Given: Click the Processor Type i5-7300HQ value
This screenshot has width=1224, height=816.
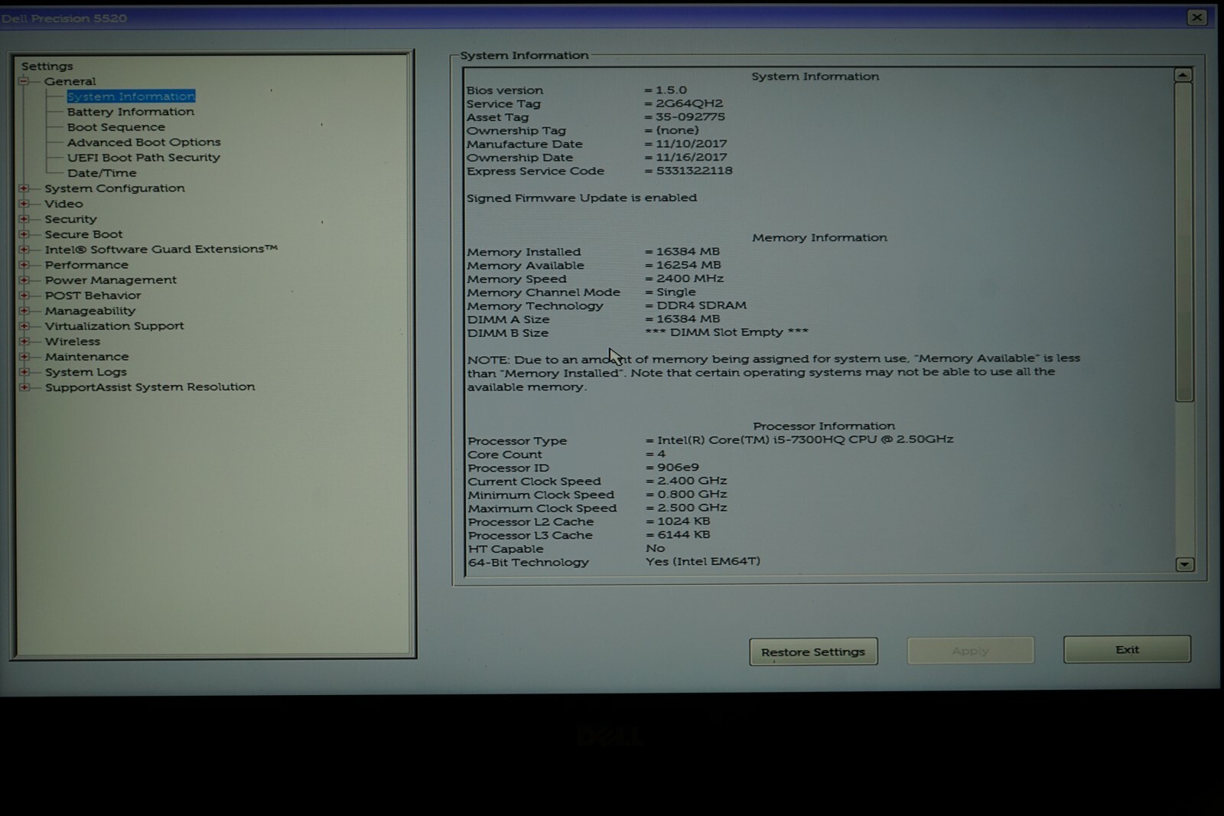Looking at the screenshot, I should coord(805,439).
